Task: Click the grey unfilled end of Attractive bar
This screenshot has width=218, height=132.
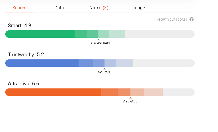Action: [179, 92]
